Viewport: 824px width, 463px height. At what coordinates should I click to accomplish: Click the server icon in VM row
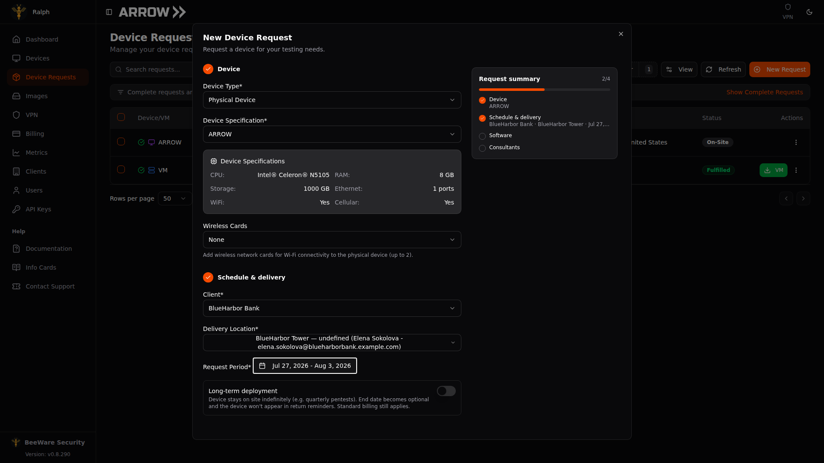[151, 170]
